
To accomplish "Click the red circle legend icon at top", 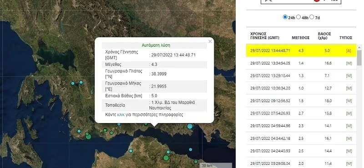I will pyautogui.click(x=317, y=1).
